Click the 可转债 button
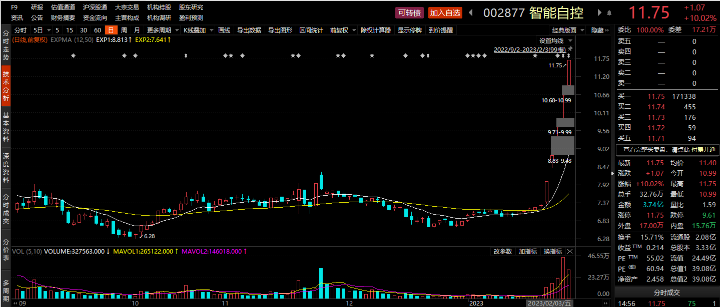 409,13
